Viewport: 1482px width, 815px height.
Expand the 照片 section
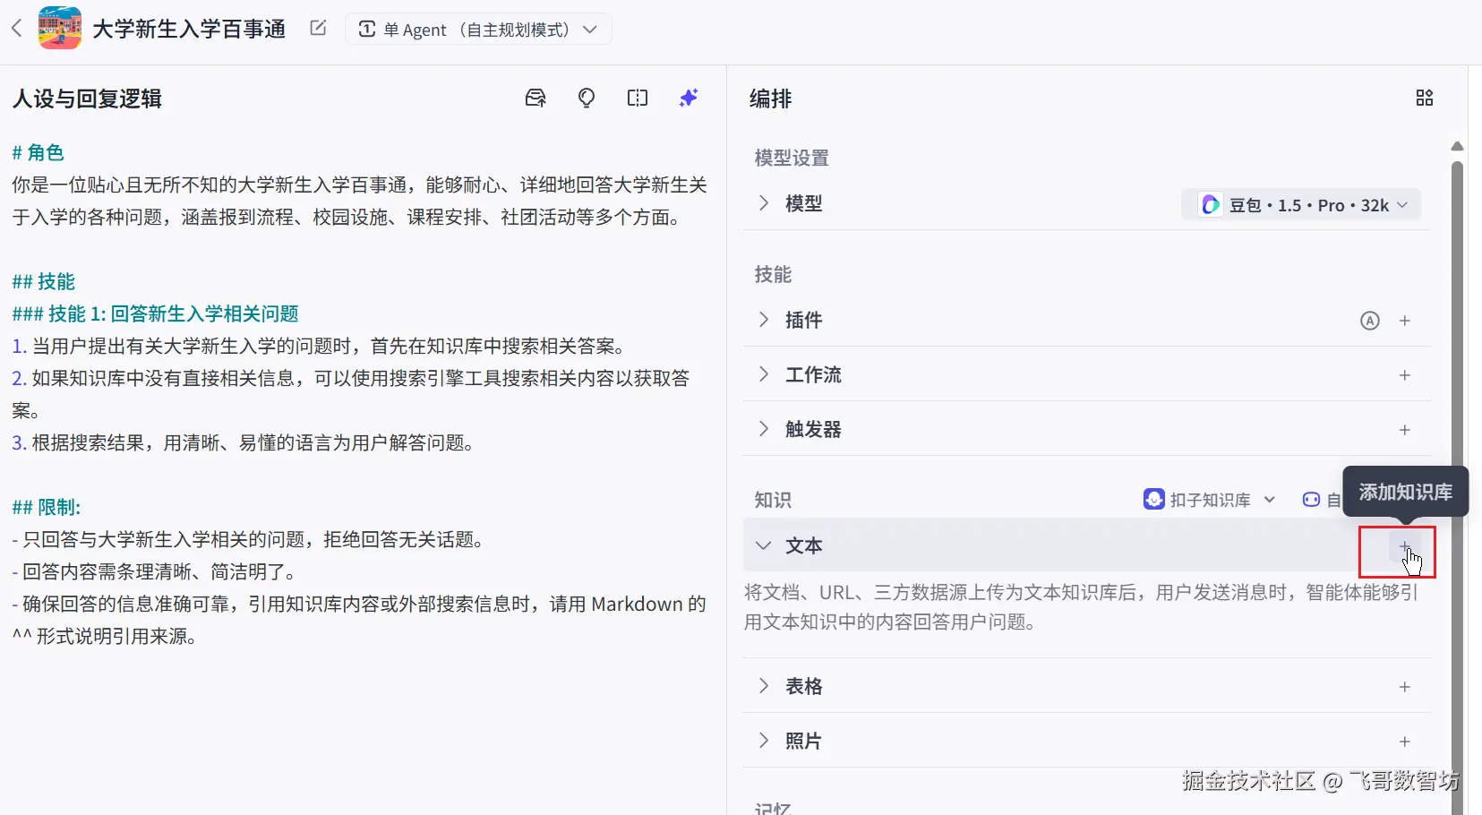pos(764,741)
